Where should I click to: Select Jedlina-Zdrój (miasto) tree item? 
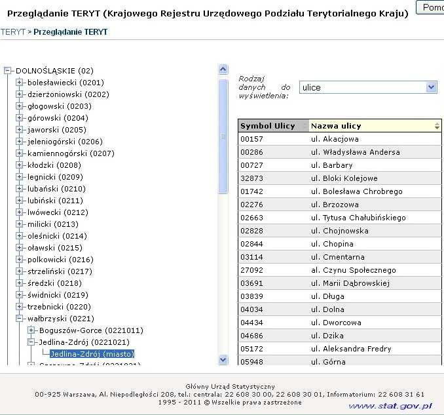point(92,354)
